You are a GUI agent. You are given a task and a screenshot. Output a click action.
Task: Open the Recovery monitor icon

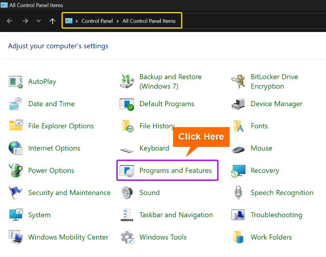238,171
